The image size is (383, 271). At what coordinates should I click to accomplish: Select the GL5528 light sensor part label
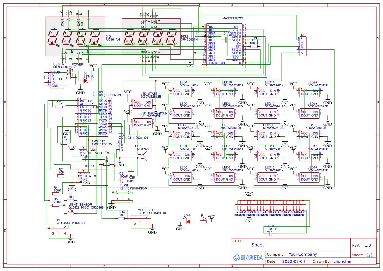(86, 208)
